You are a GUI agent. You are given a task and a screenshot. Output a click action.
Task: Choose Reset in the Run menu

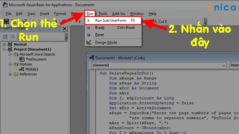[x=113, y=35]
